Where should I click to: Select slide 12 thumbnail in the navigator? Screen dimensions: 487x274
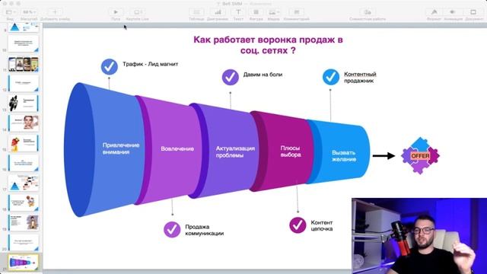(24, 83)
